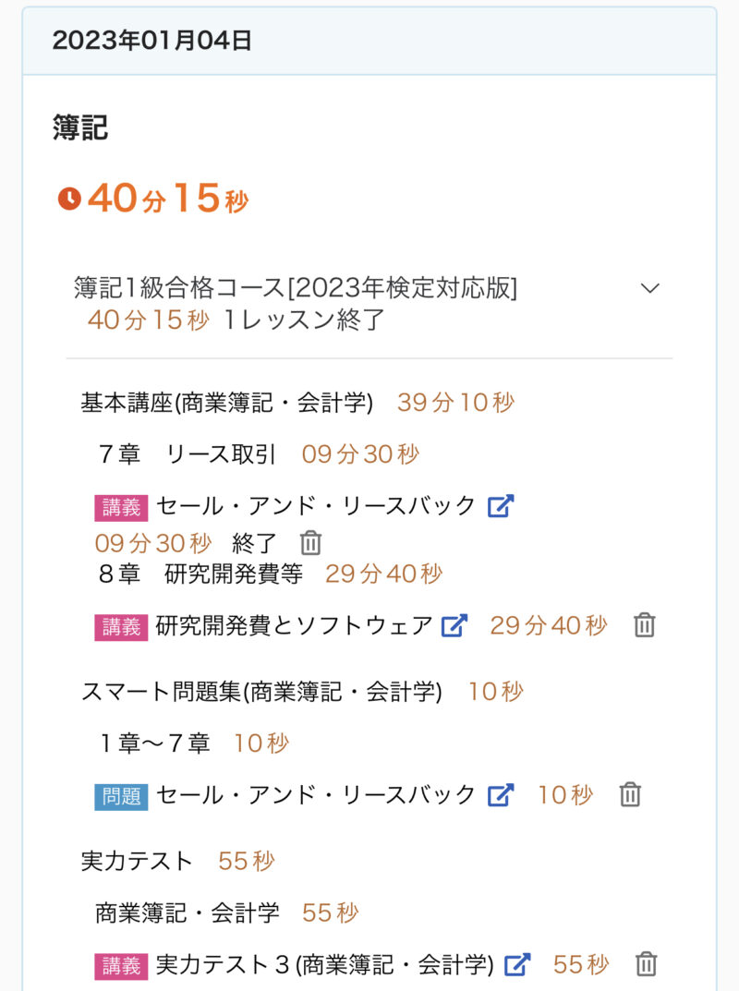Delete the 09分30秒 lecture record
Image resolution: width=739 pixels, height=991 pixels.
tap(311, 543)
